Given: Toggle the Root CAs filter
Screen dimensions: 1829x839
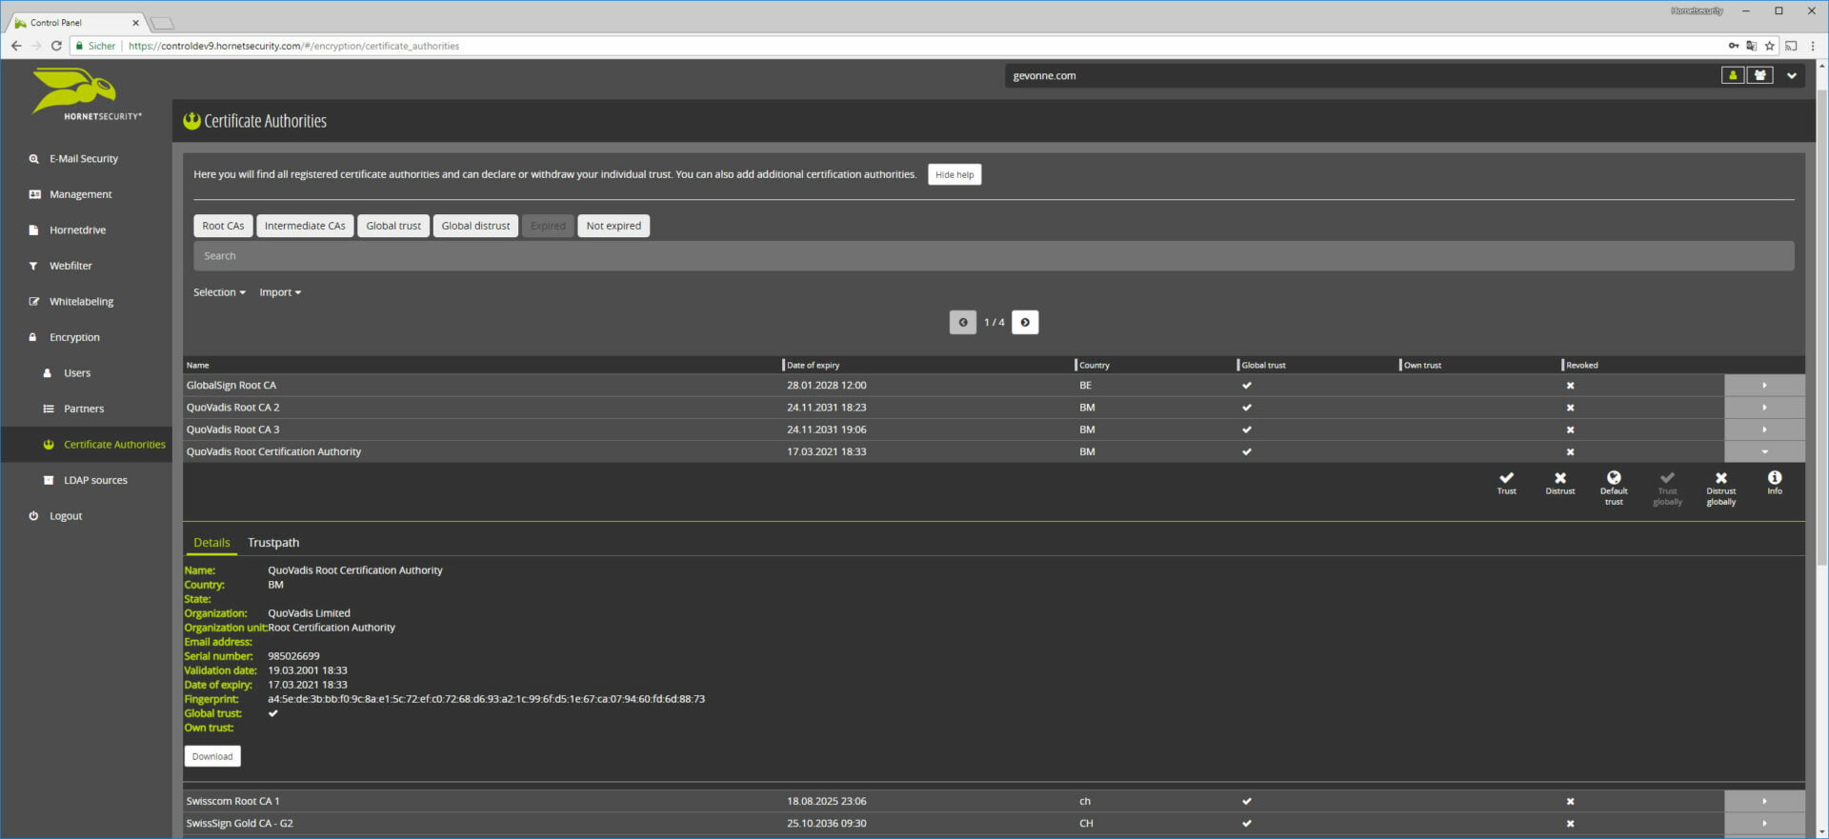Looking at the screenshot, I should pyautogui.click(x=223, y=226).
